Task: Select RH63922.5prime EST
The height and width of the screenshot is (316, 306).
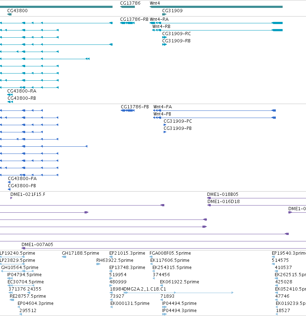Action: pyautogui.click(x=99, y=264)
